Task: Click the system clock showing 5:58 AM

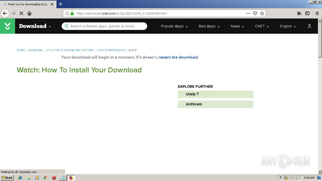Action: (x=309, y=178)
